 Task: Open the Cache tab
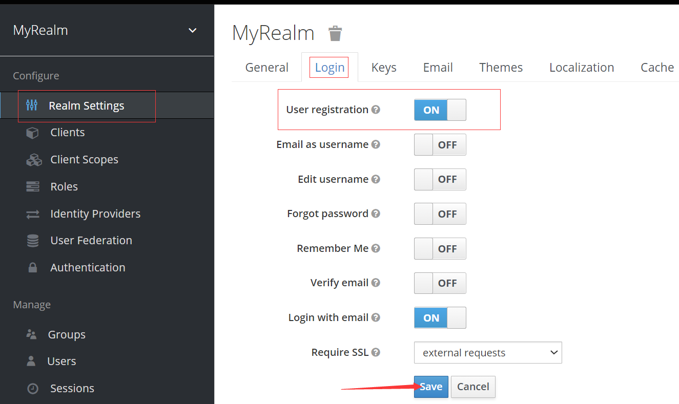tap(657, 68)
